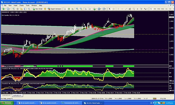The height and width of the screenshot is (105, 175).
Task: Select the Vertical Line drawing tool
Action: coord(118,9)
